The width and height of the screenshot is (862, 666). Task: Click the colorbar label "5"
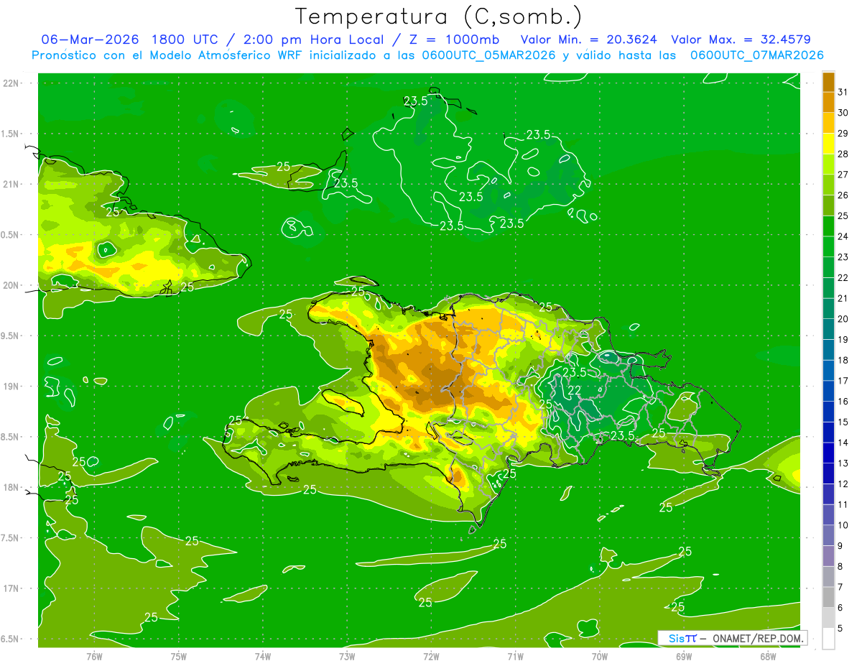point(841,628)
